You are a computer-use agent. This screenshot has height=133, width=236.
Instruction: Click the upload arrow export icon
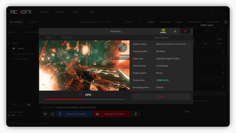point(136,114)
